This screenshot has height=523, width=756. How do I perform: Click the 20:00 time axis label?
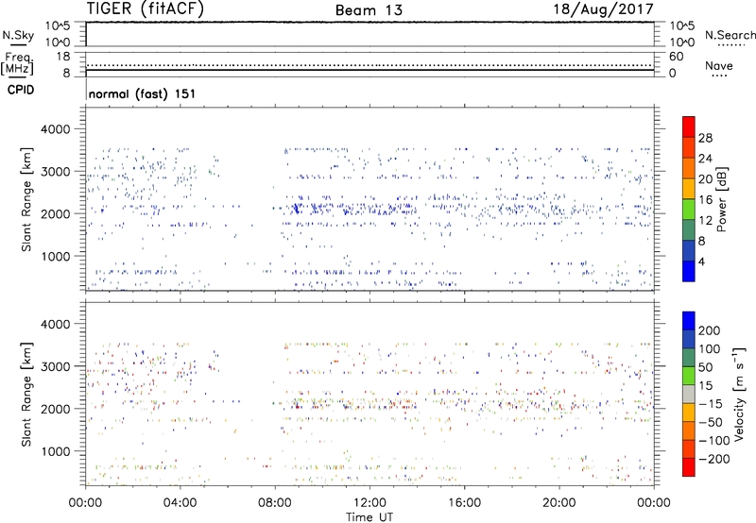pyautogui.click(x=559, y=503)
